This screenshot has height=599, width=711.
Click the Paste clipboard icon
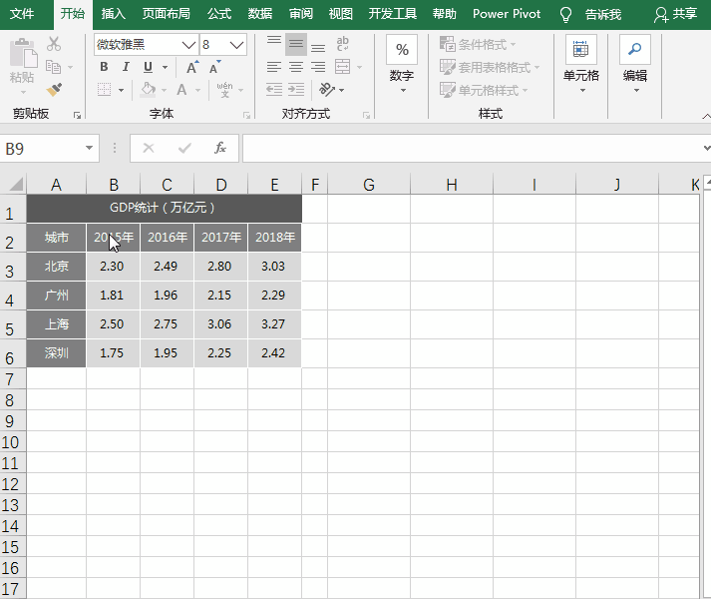(x=23, y=54)
